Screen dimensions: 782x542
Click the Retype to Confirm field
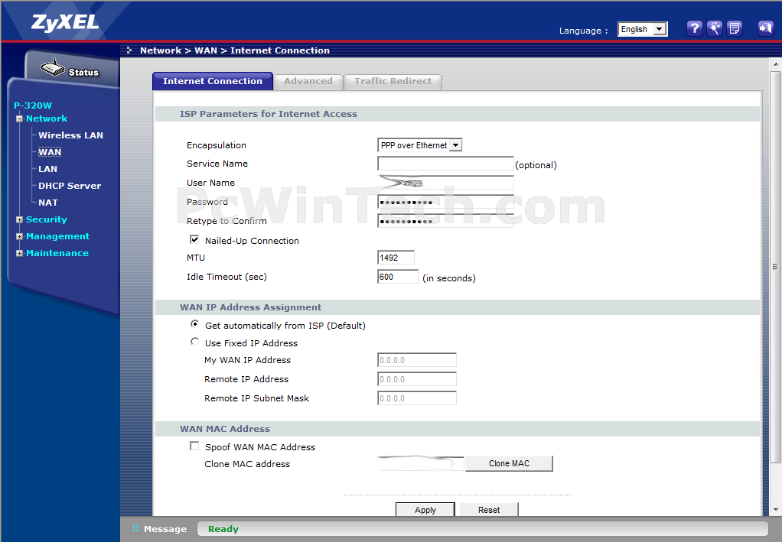tap(445, 221)
